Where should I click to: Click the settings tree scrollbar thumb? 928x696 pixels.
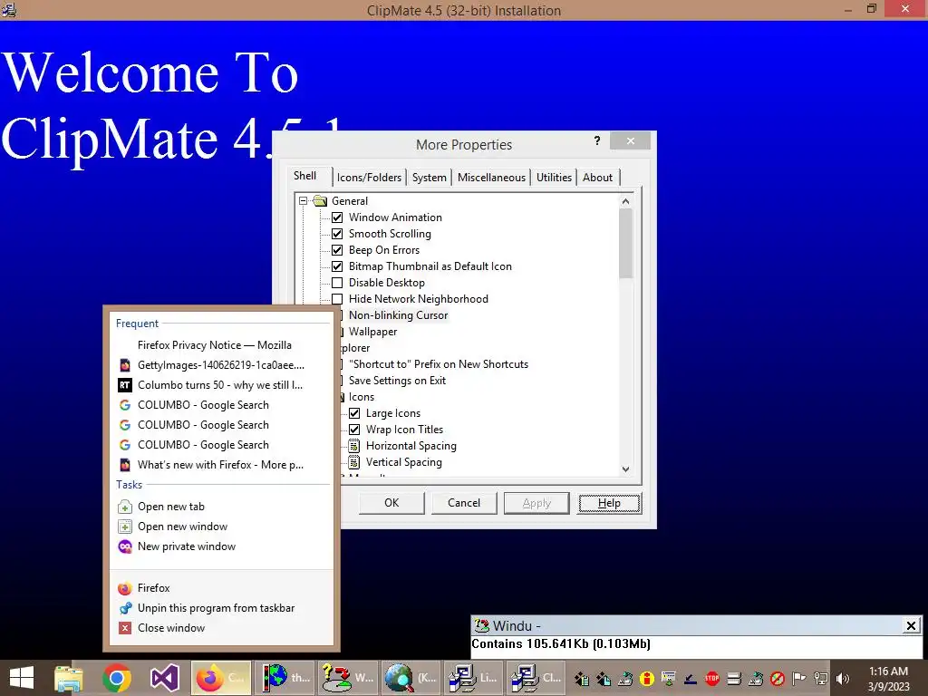[625, 243]
